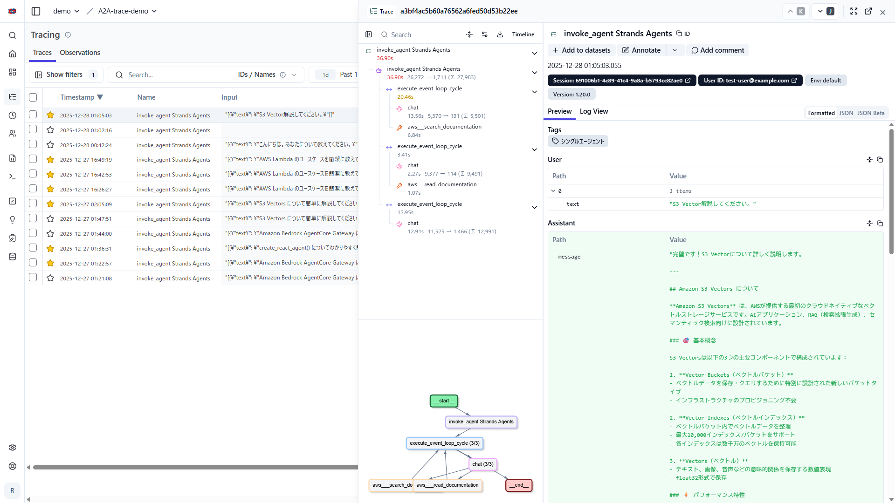Open trace in new tab icon

tap(868, 12)
